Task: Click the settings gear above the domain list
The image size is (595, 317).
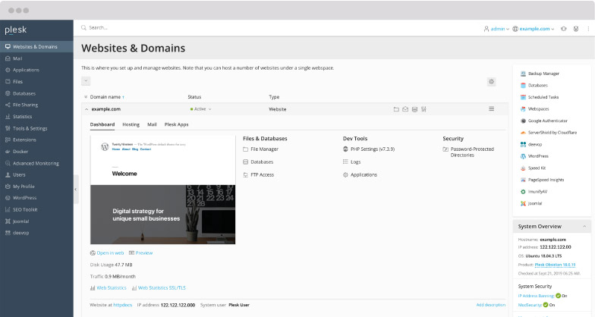Action: [492, 81]
